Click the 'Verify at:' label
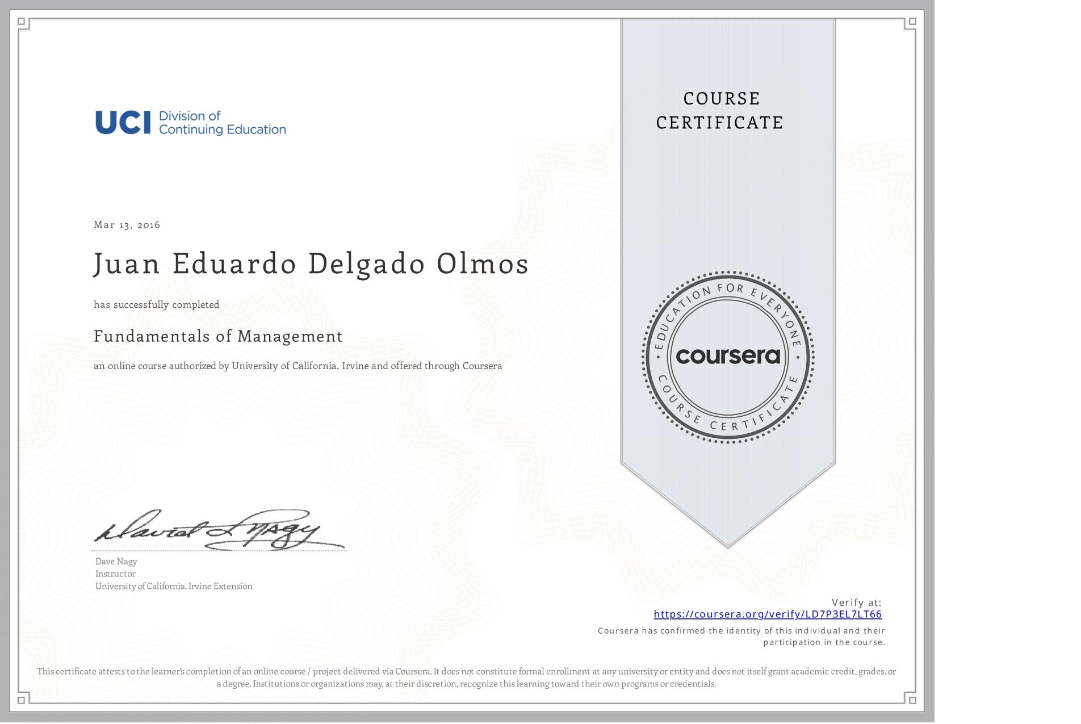 (x=857, y=602)
